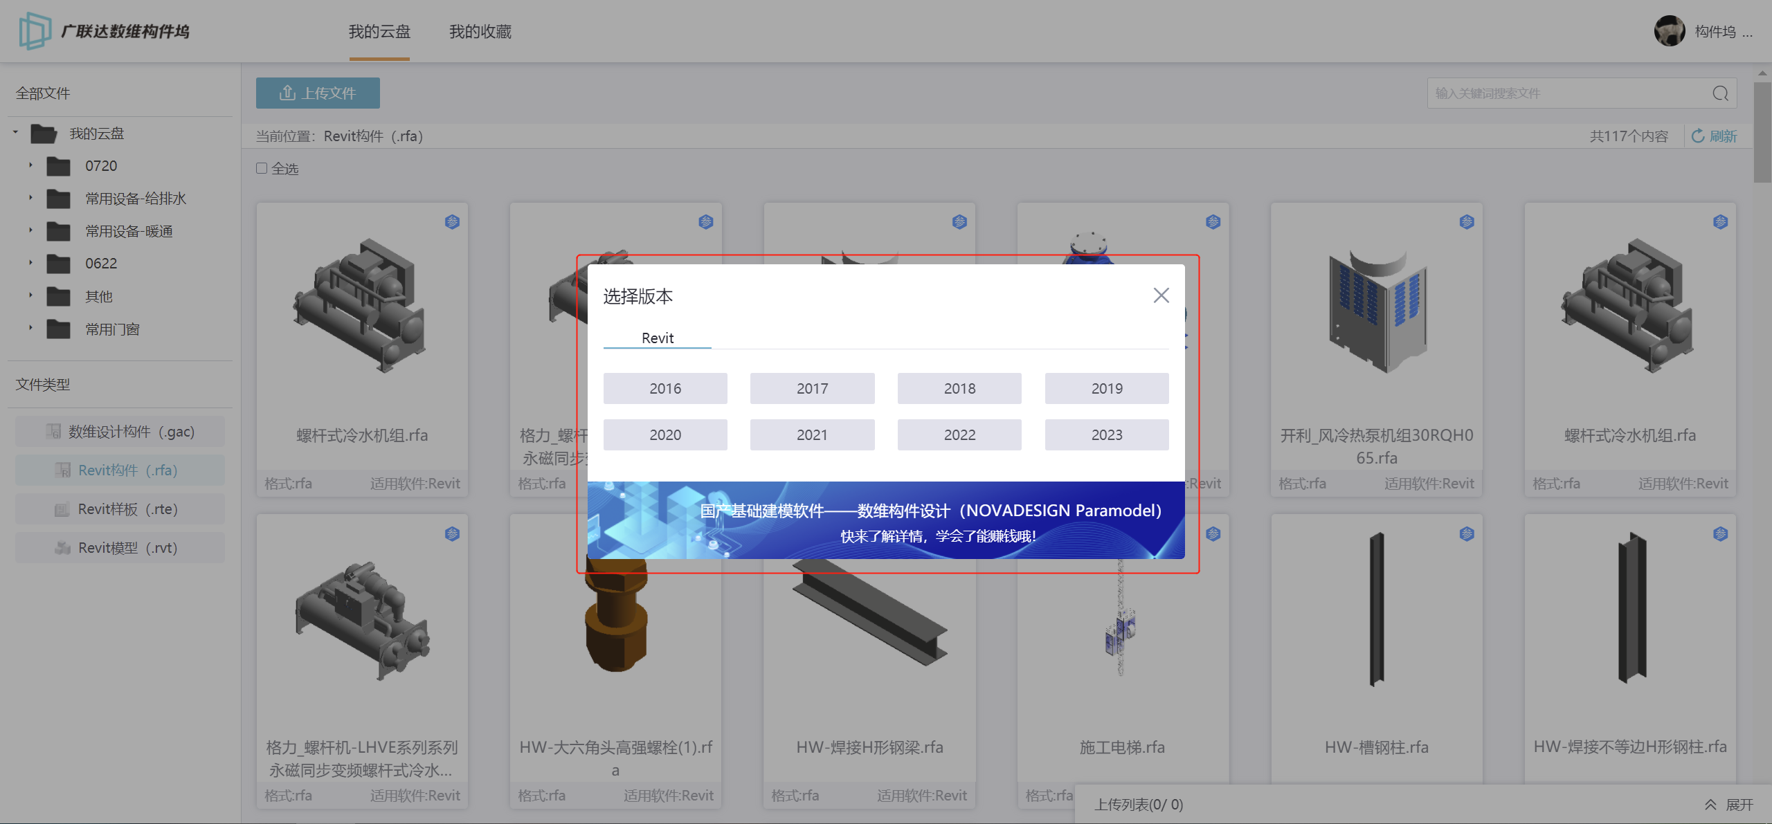Click the refresh 刷新 icon

(x=1698, y=136)
